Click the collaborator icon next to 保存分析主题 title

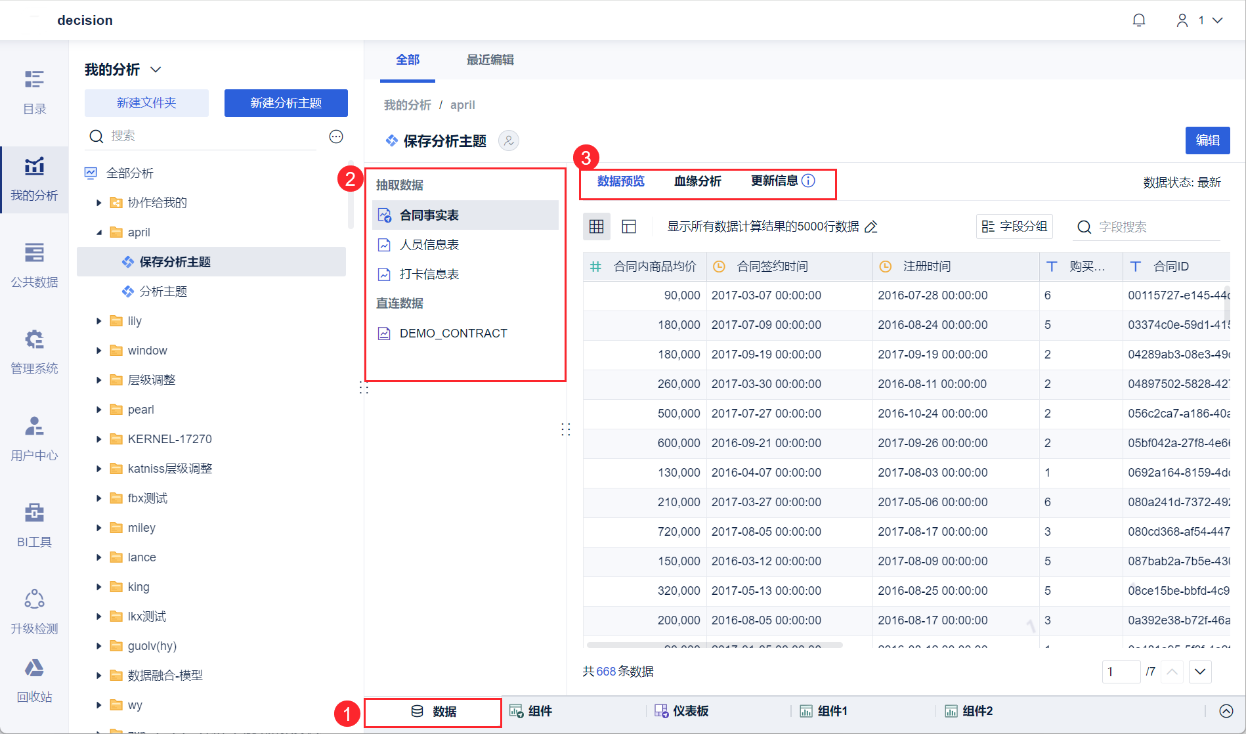click(x=509, y=140)
